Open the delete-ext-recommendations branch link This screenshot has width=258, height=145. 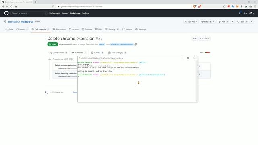(x=122, y=44)
